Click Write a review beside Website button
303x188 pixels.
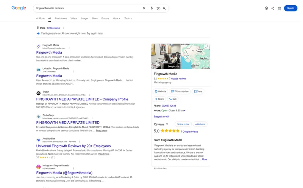180,91
